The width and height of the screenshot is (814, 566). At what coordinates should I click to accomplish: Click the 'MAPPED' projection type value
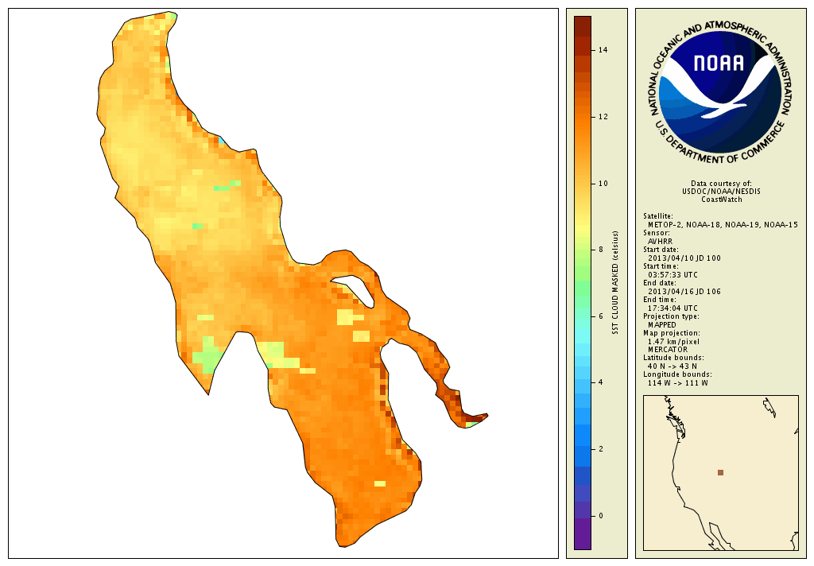click(662, 325)
